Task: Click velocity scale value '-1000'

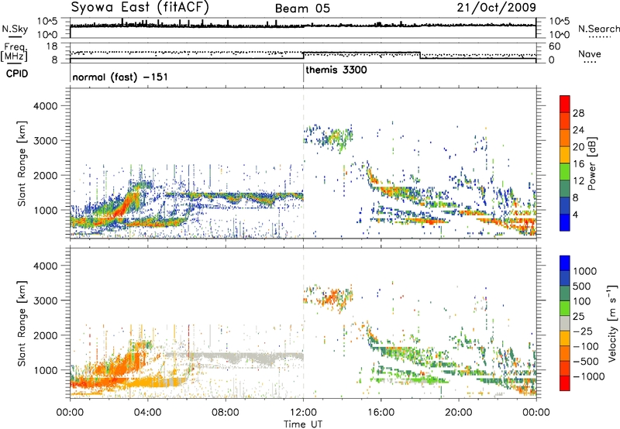Action: (x=588, y=376)
